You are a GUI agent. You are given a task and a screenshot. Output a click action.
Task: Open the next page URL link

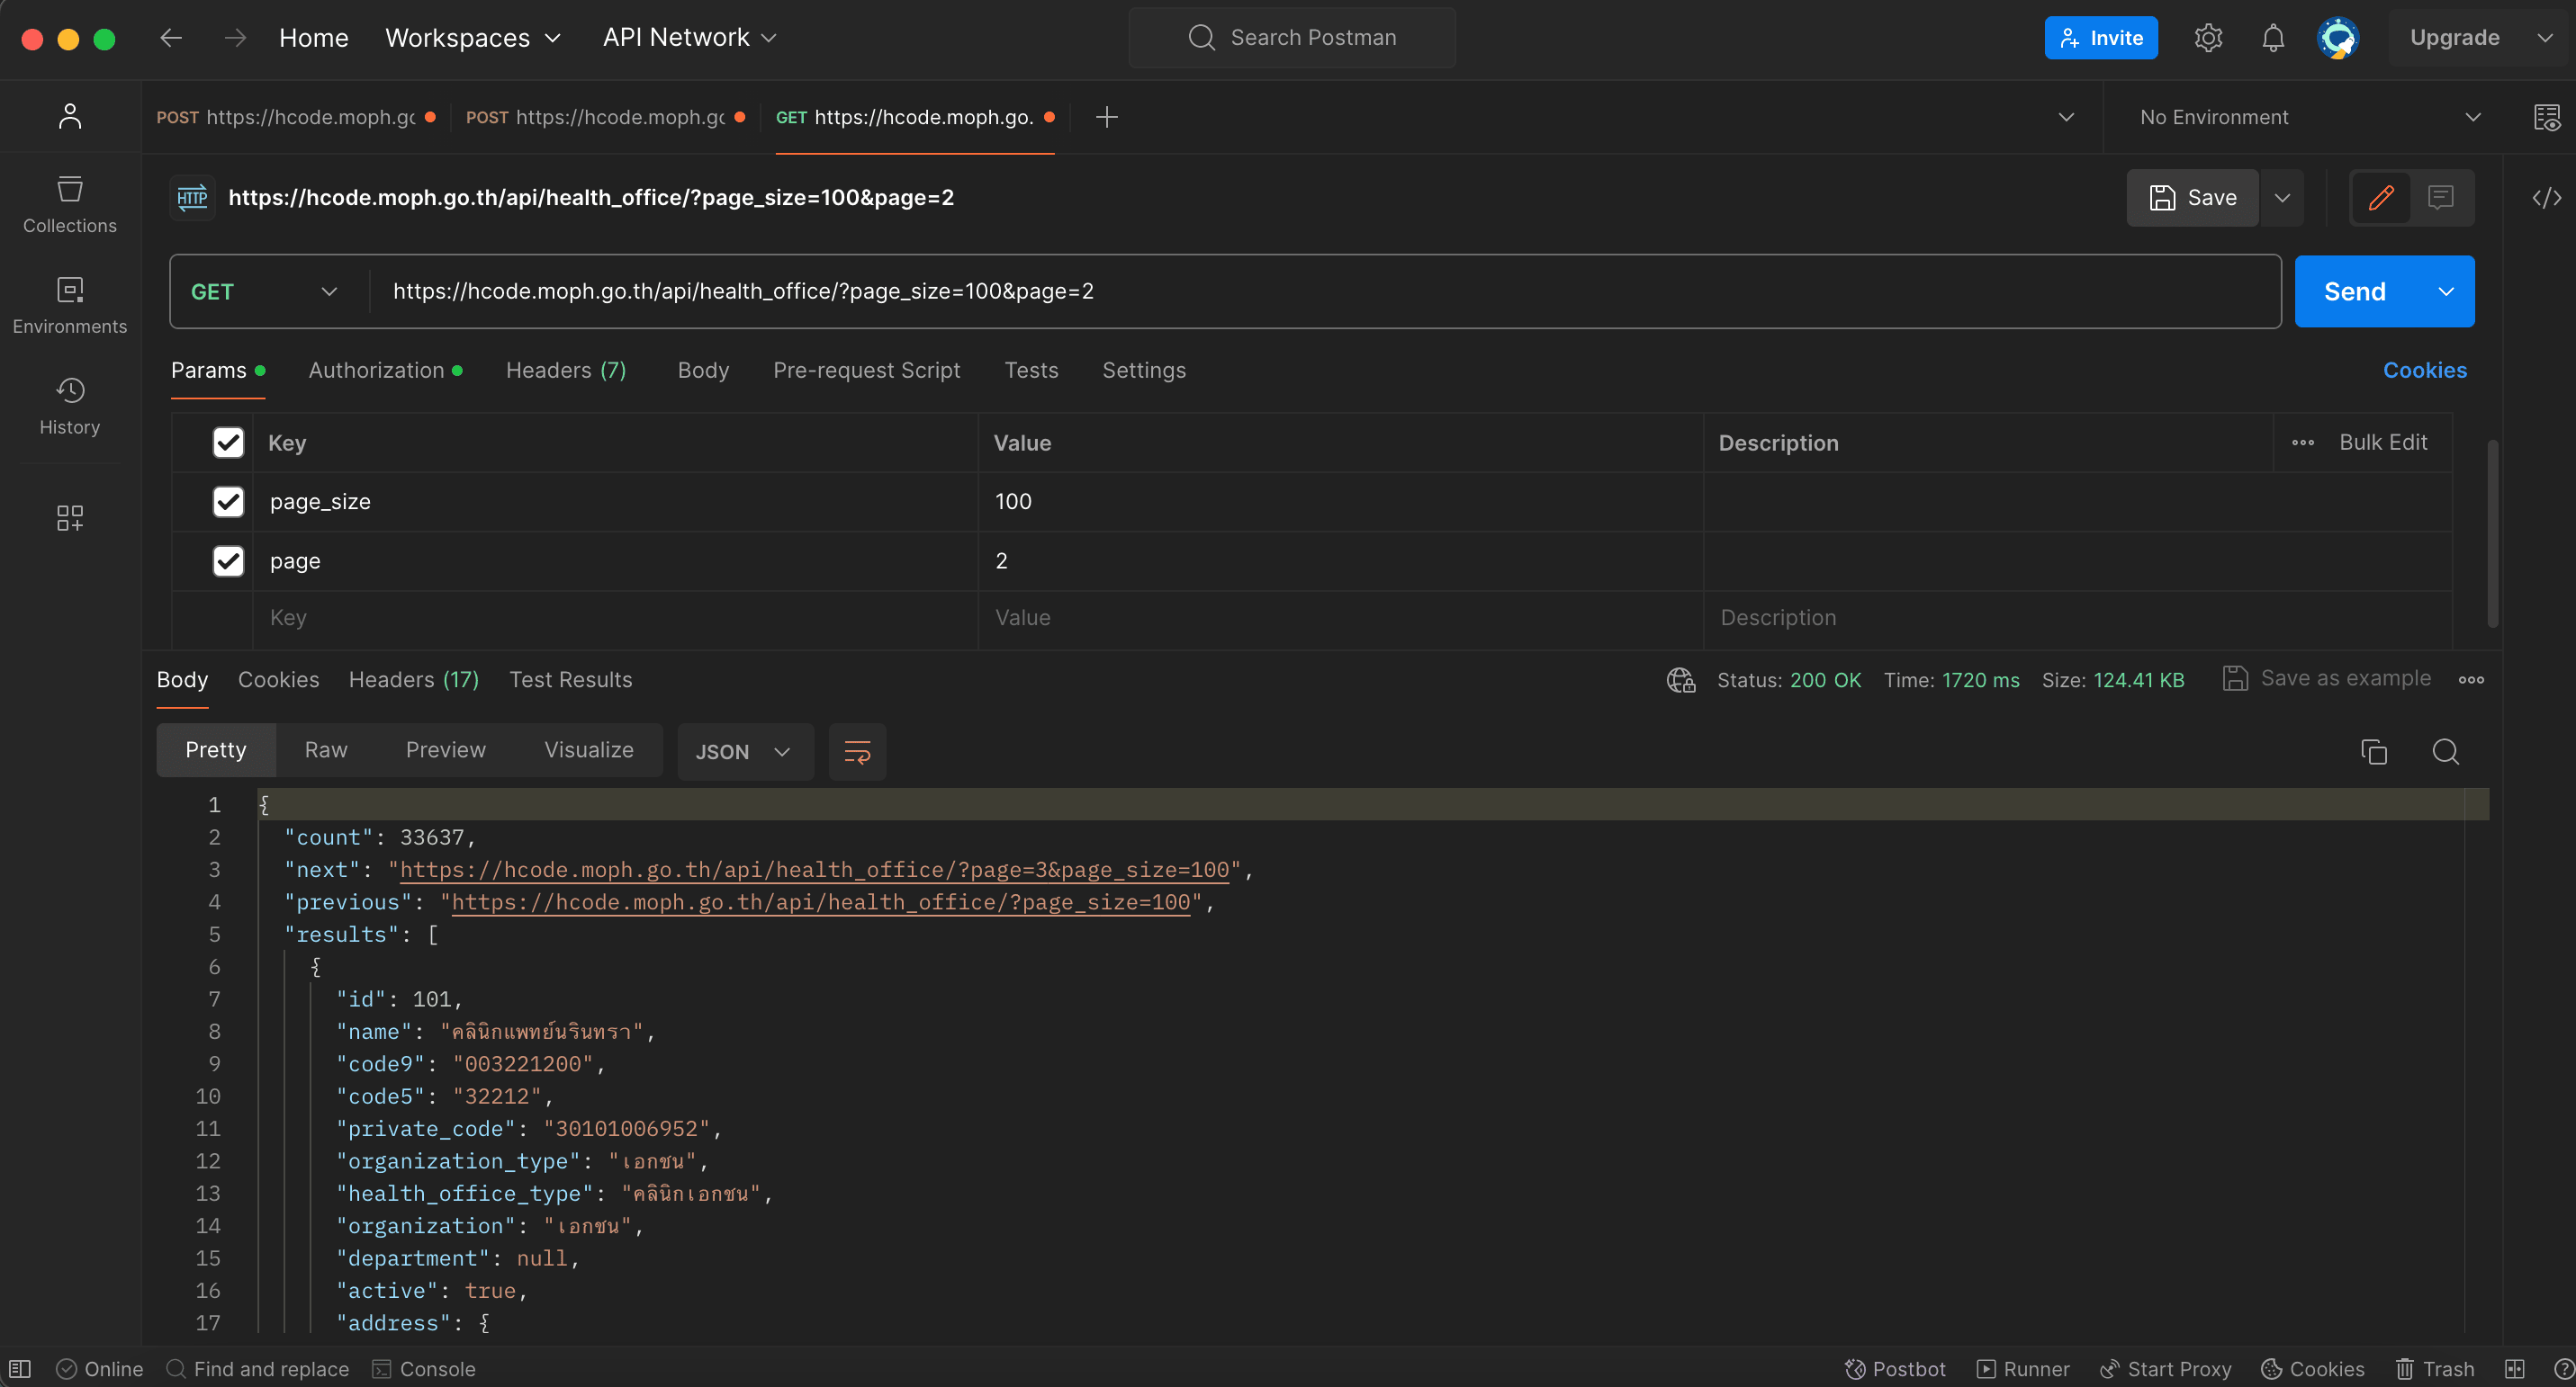click(813, 870)
